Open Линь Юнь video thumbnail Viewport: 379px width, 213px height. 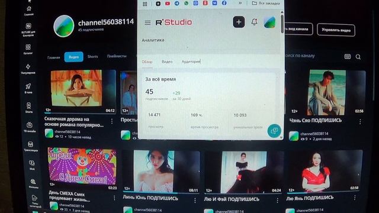click(161, 172)
